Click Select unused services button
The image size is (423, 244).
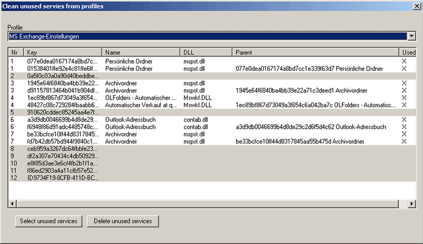pyautogui.click(x=49, y=221)
